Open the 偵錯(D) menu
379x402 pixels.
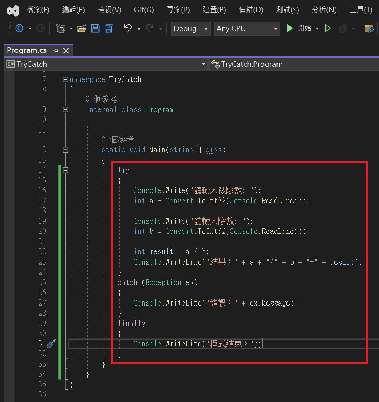pyautogui.click(x=251, y=10)
